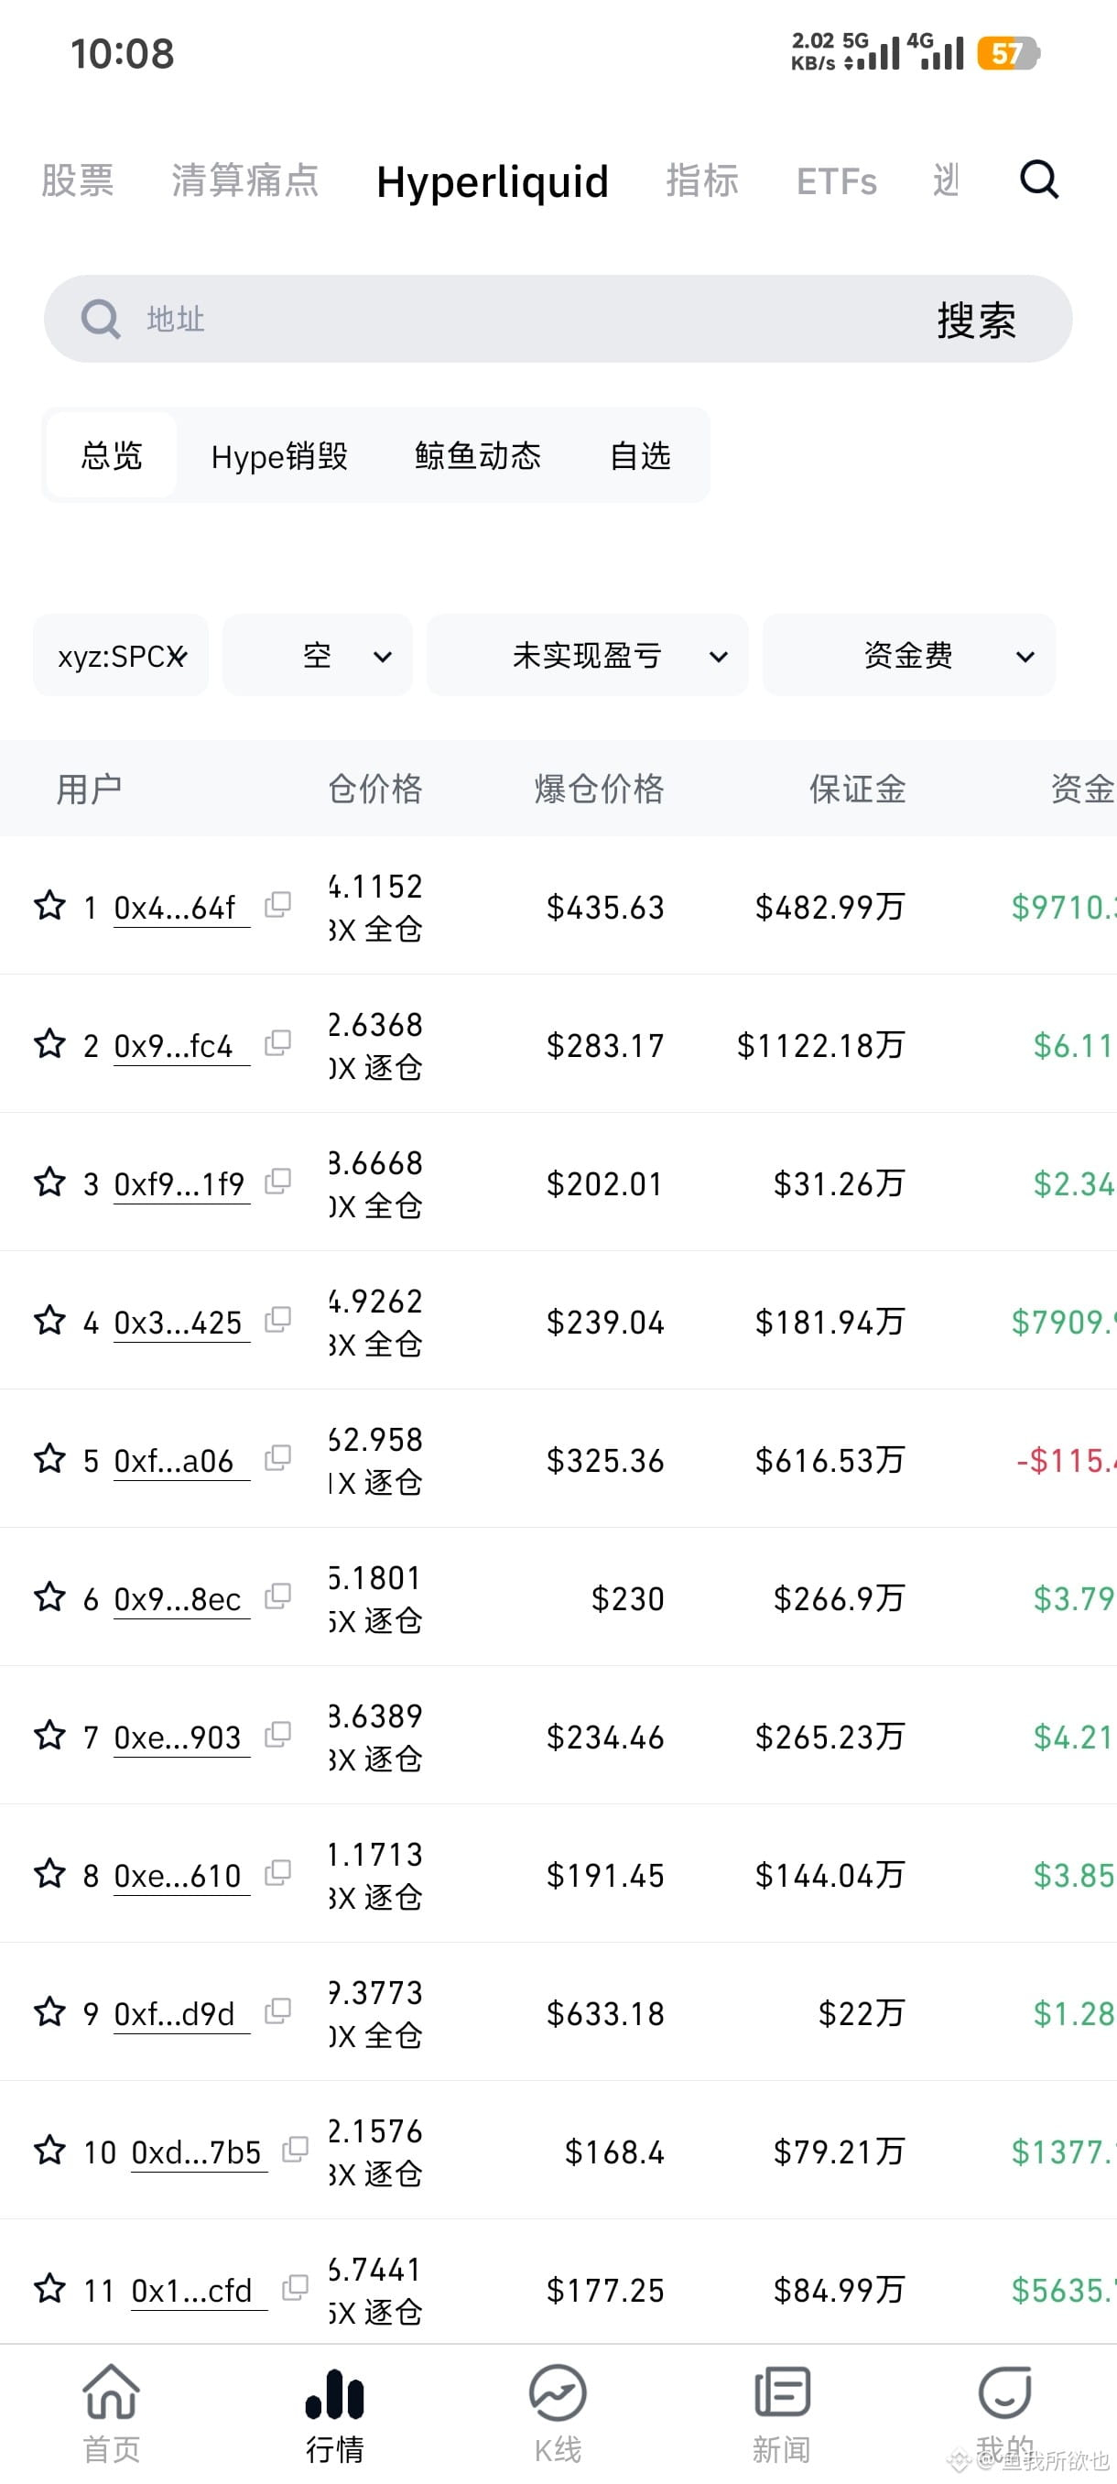The image size is (1117, 2484).
Task: Select the Hyperliquid tab
Action: 493,181
